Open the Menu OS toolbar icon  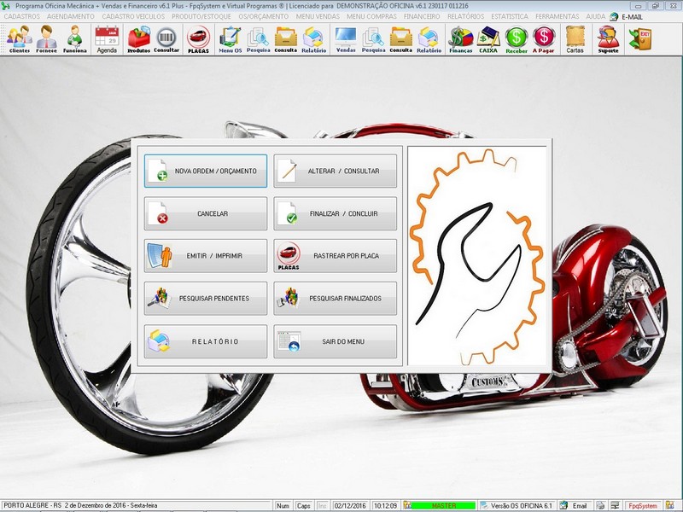click(230, 39)
